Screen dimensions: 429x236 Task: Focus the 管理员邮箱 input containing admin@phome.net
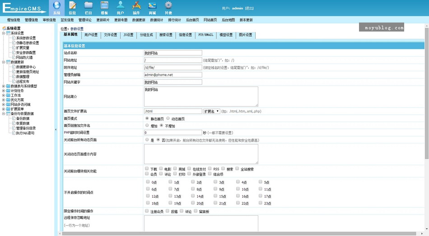point(173,75)
